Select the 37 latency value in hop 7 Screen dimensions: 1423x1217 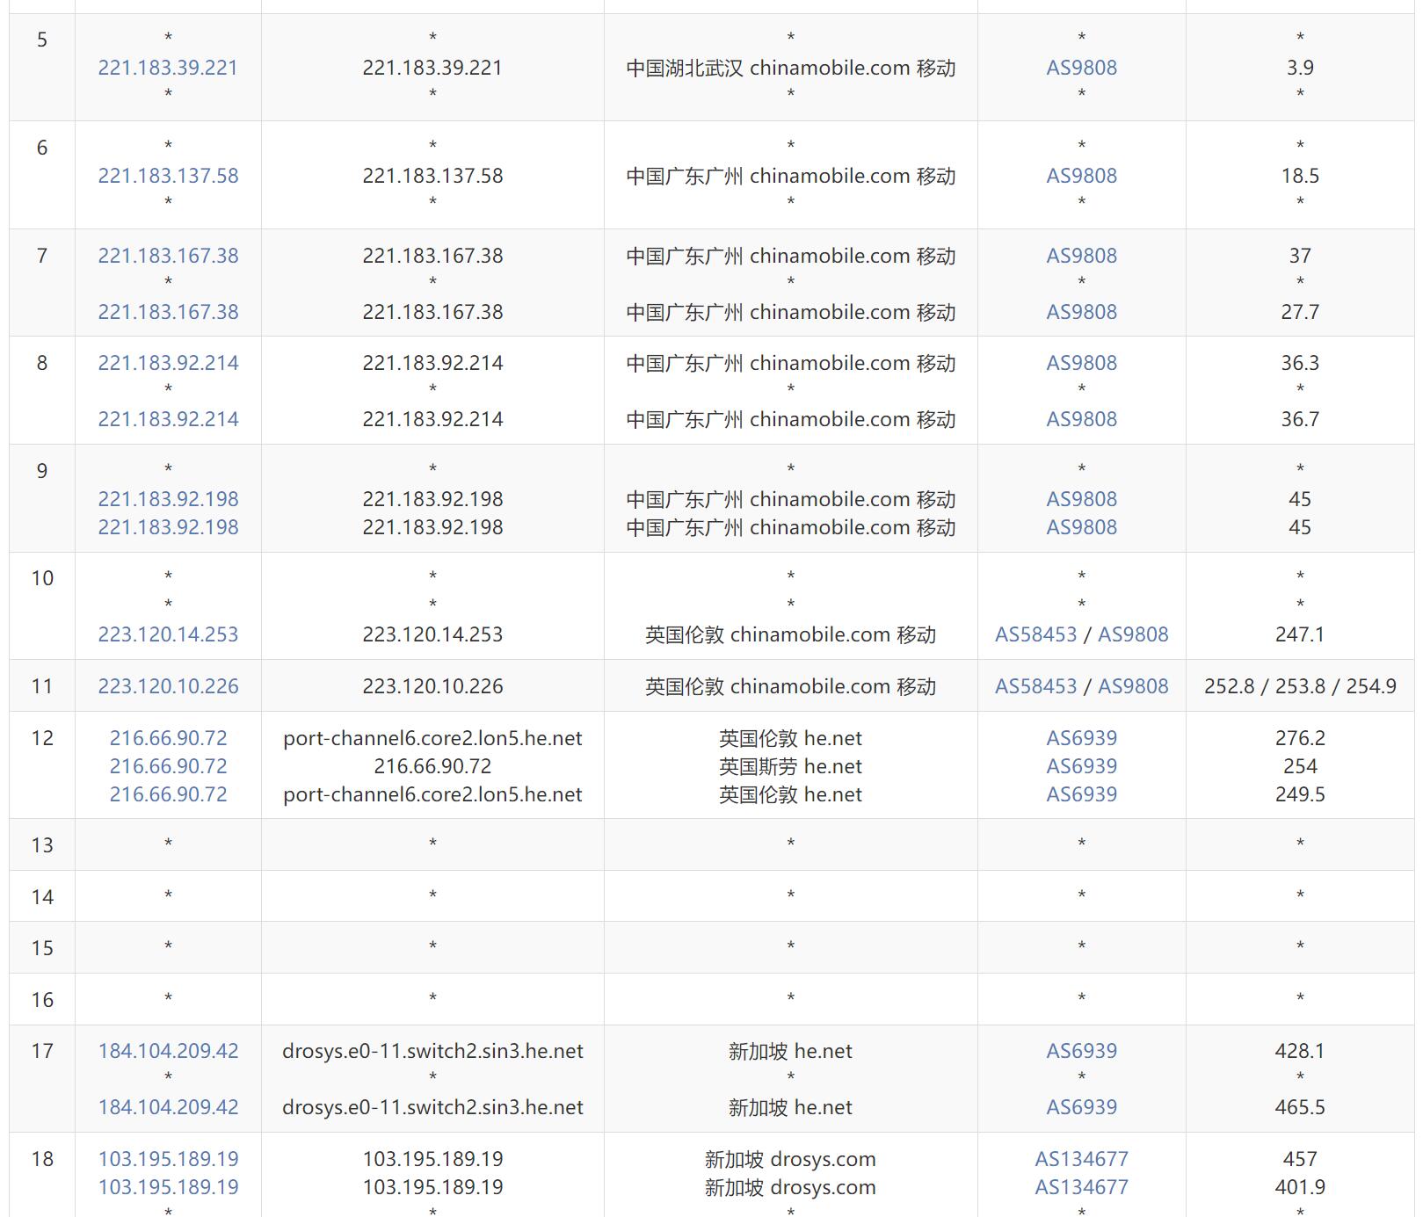(1300, 256)
